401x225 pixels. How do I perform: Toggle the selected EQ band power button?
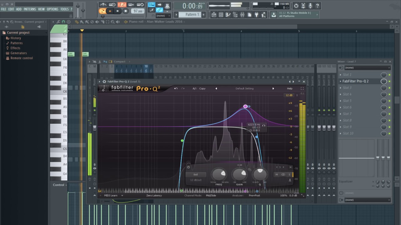tap(188, 167)
